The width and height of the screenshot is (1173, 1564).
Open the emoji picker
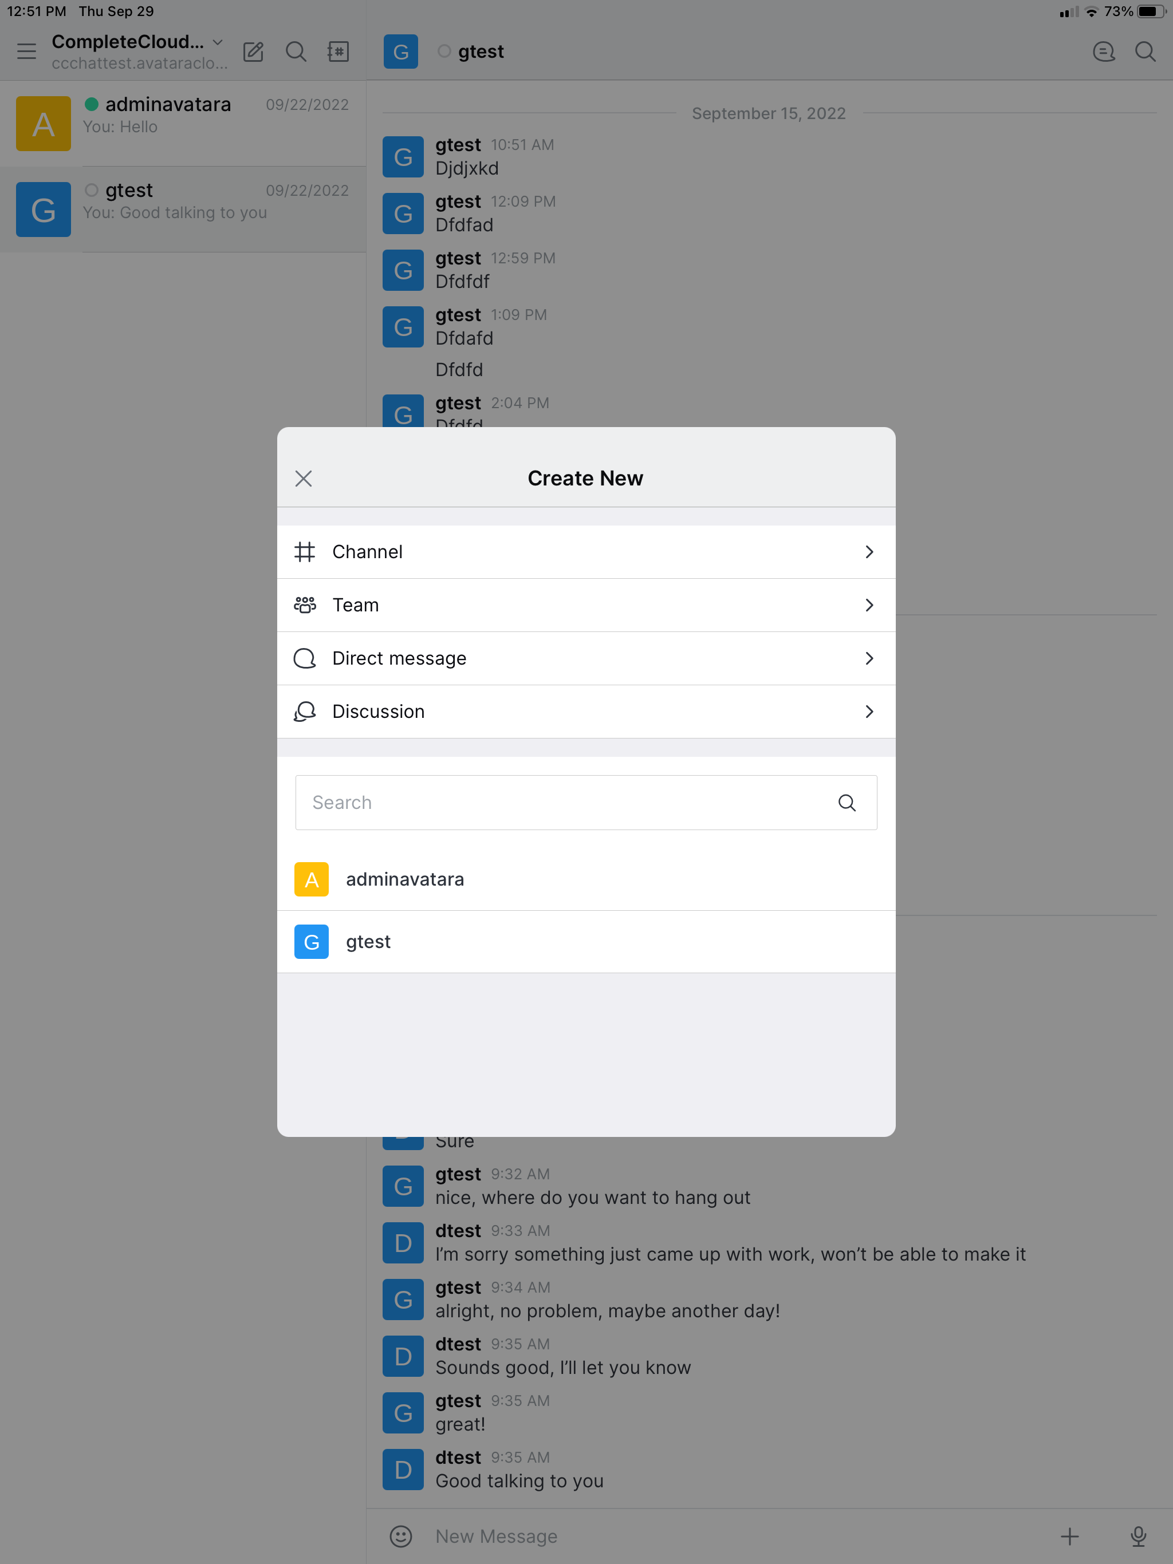[x=401, y=1536]
